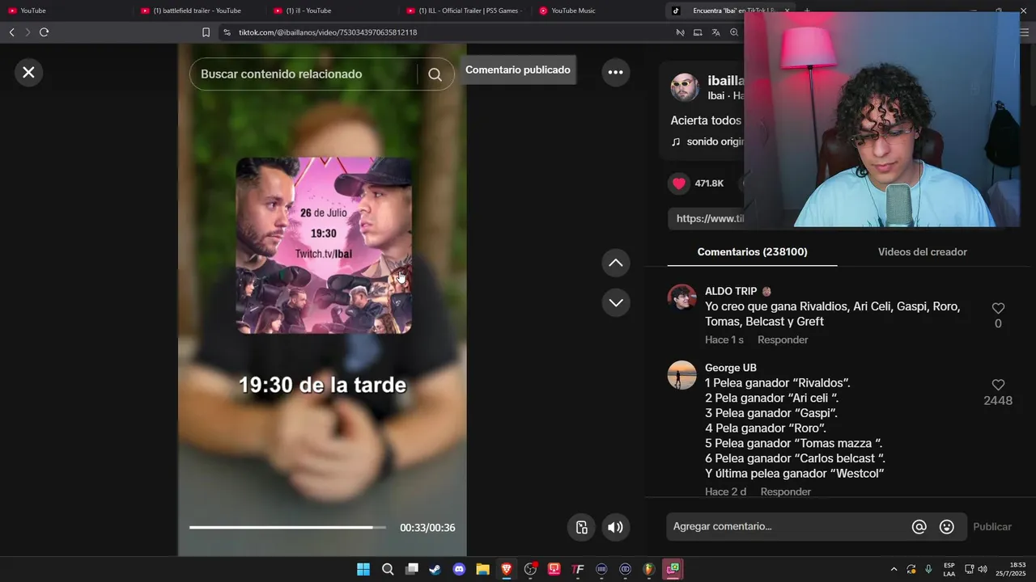Click the site settings icon in address bar

point(226,32)
